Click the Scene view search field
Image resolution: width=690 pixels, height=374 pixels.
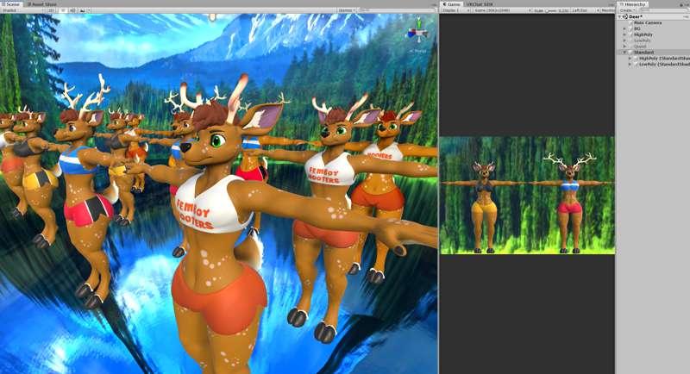pos(396,10)
